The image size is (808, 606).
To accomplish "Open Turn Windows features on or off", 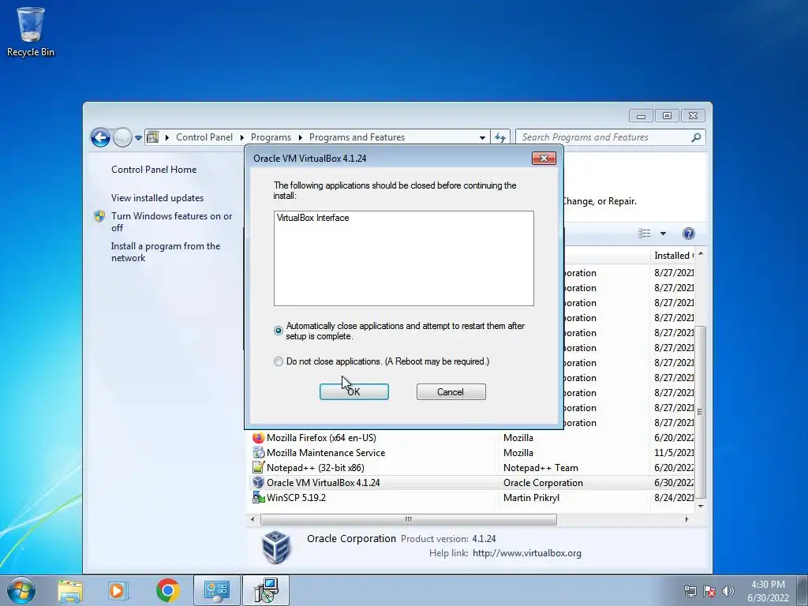I will pos(171,222).
